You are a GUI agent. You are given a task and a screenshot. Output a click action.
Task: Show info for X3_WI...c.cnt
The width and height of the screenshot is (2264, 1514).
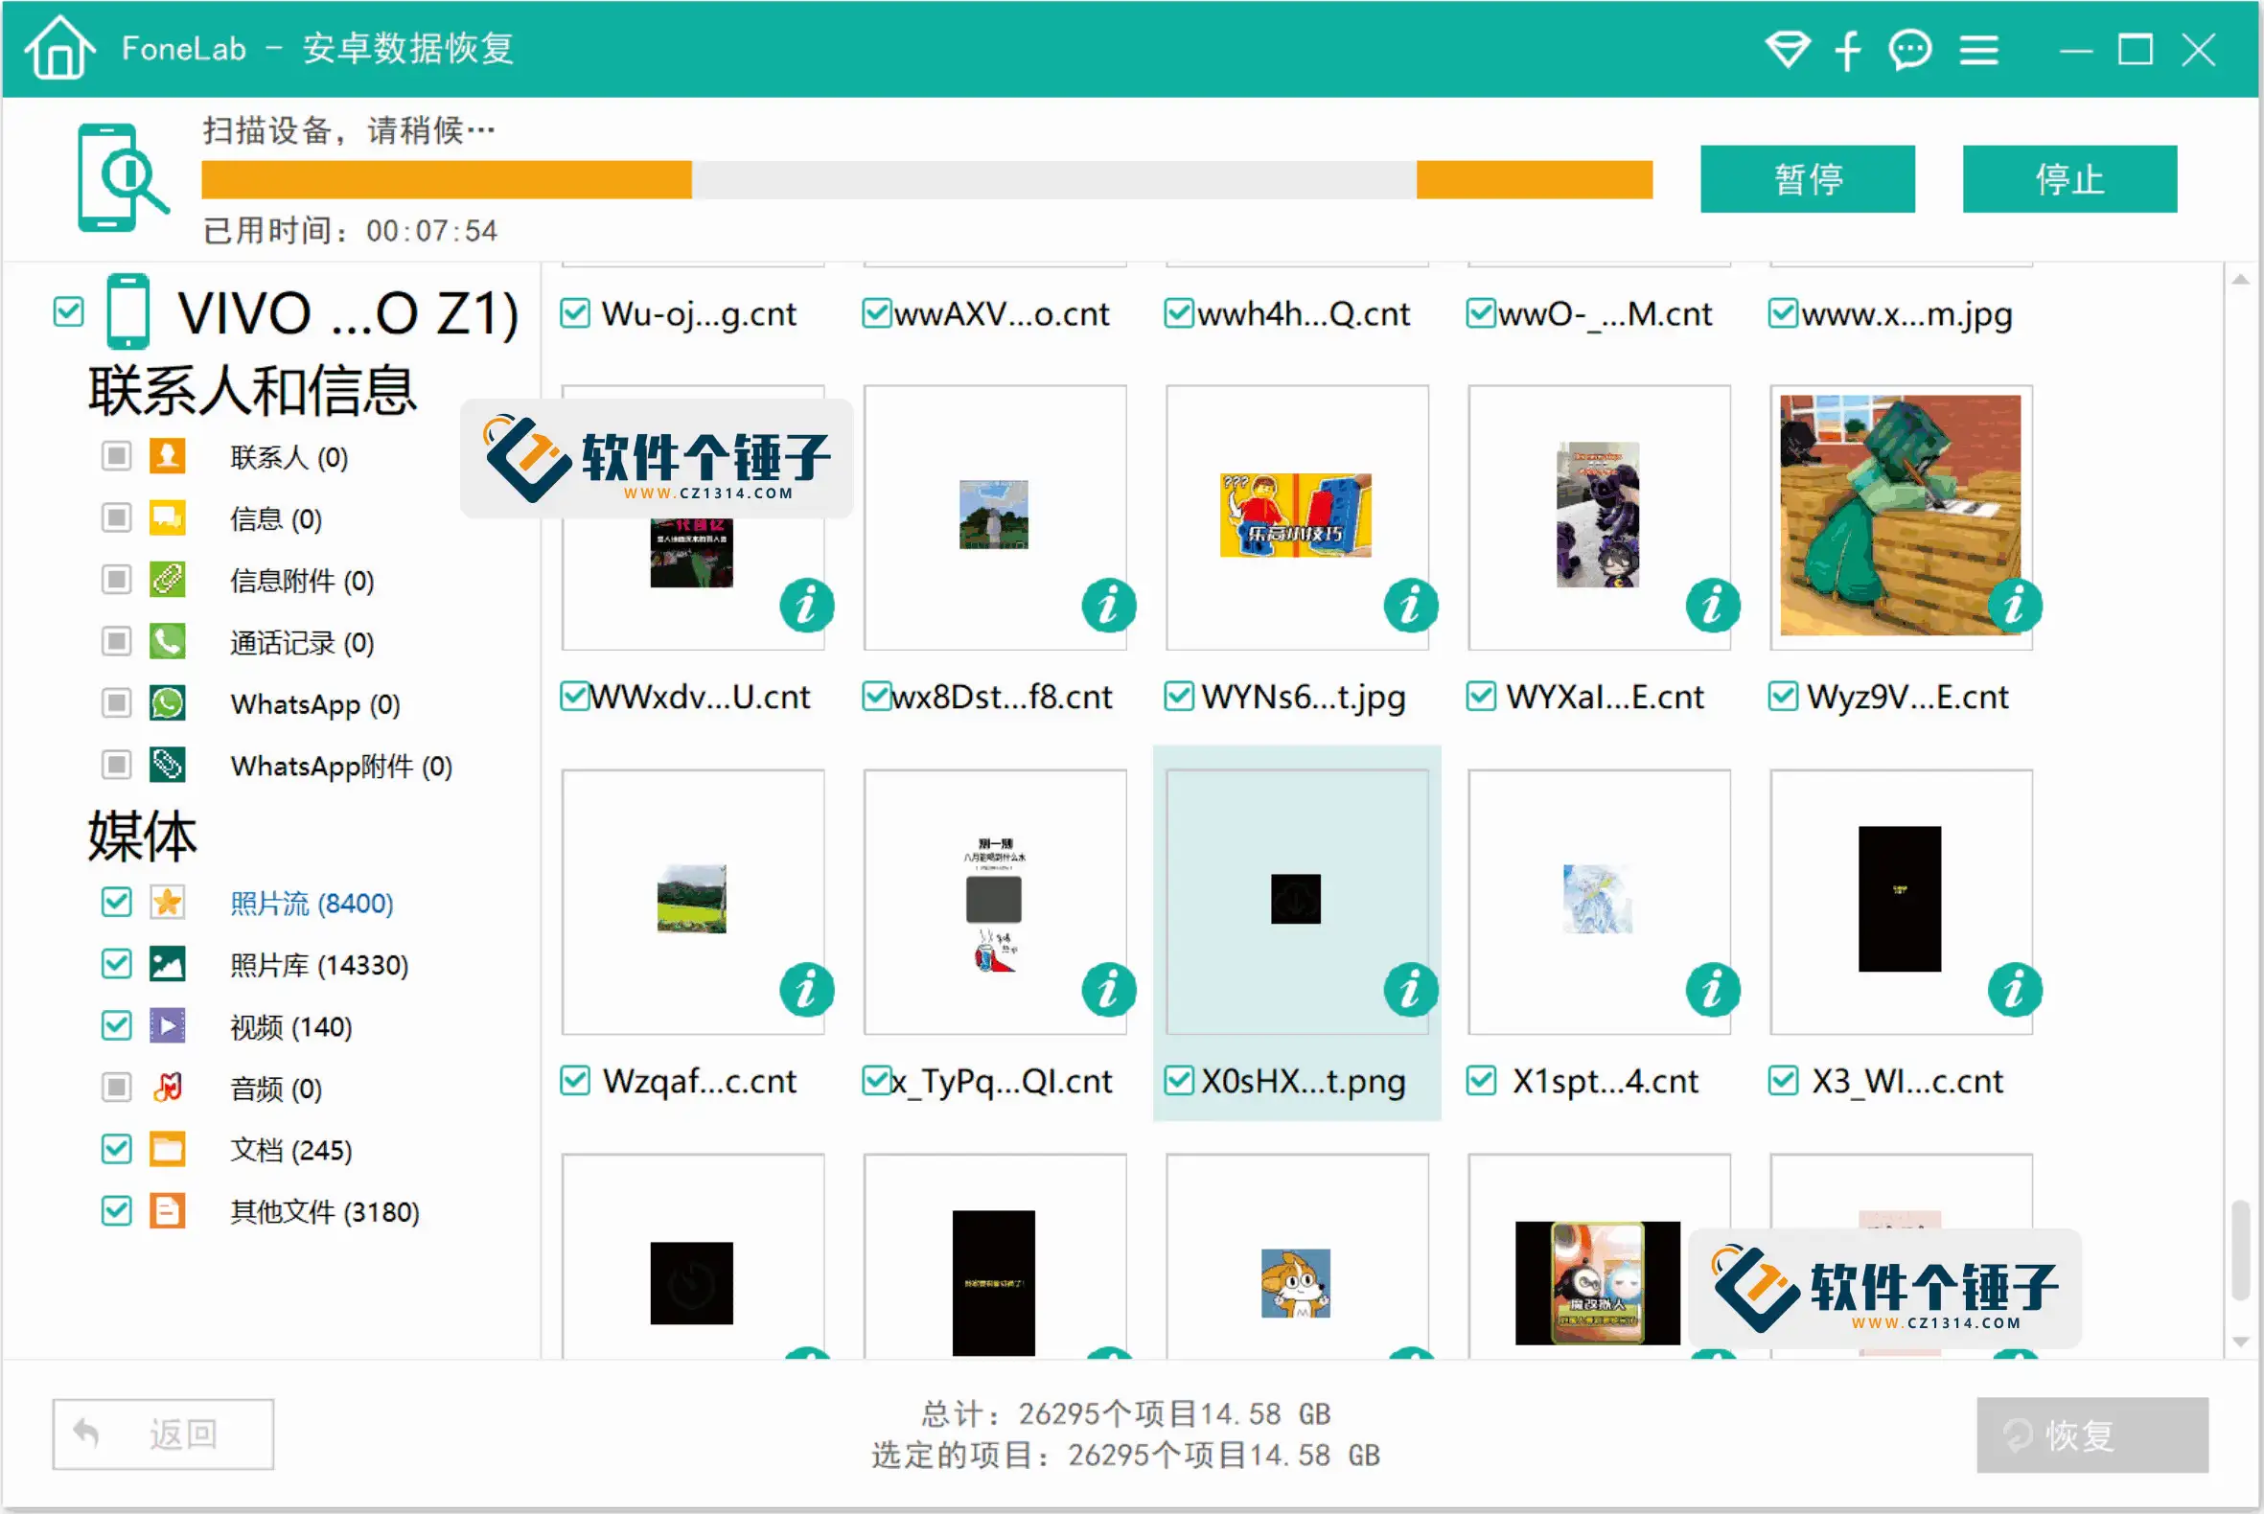tap(2016, 990)
